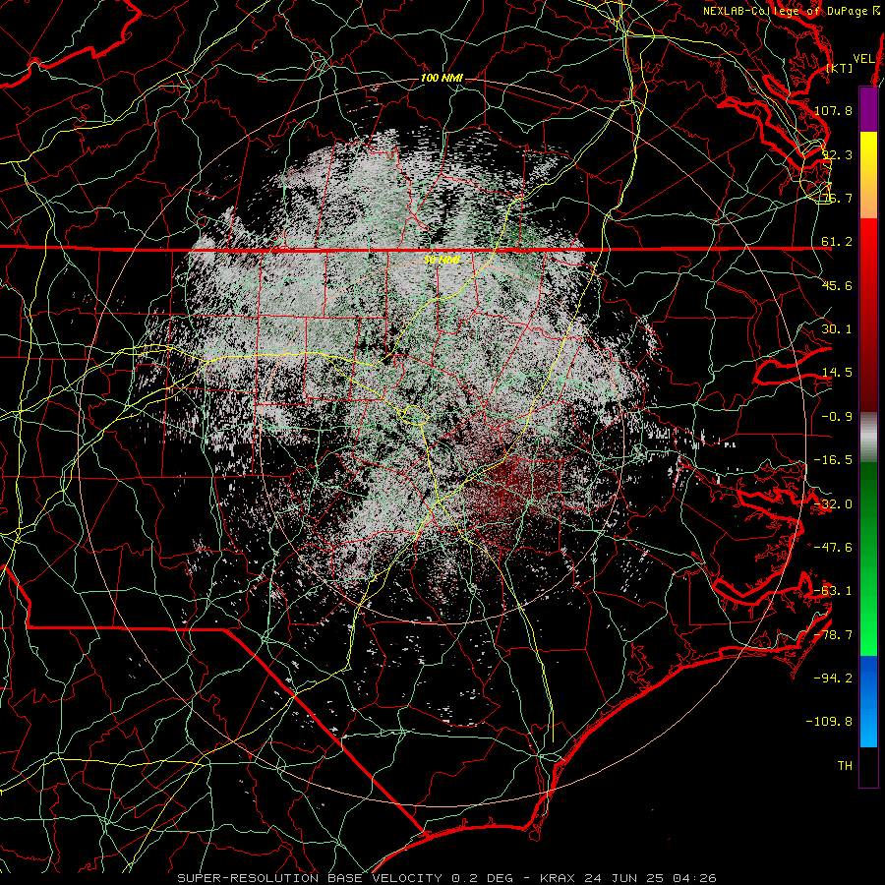Click the 100 NMI range ring label

(x=442, y=78)
